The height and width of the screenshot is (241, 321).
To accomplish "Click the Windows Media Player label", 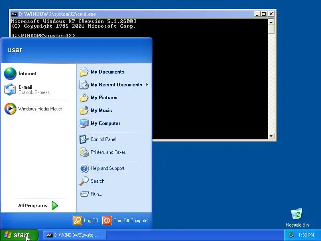I will click(40, 109).
